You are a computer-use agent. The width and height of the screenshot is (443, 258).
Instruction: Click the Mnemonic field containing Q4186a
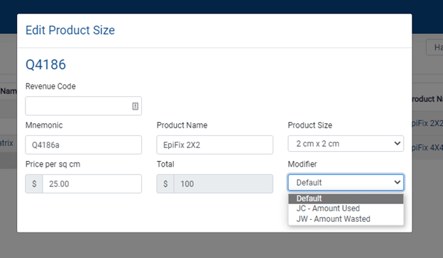click(x=83, y=145)
